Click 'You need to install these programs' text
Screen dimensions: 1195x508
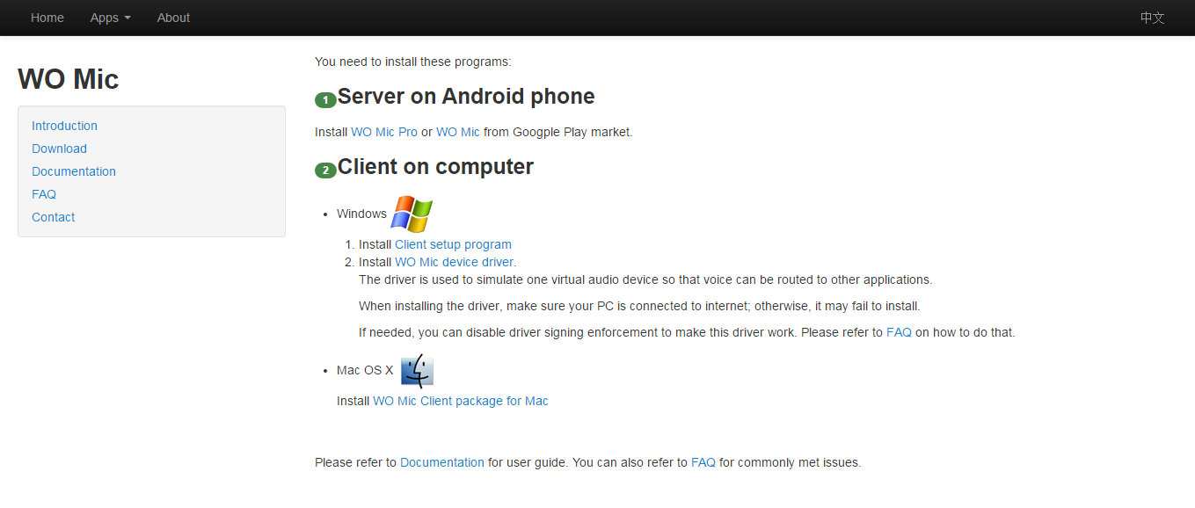tap(412, 62)
